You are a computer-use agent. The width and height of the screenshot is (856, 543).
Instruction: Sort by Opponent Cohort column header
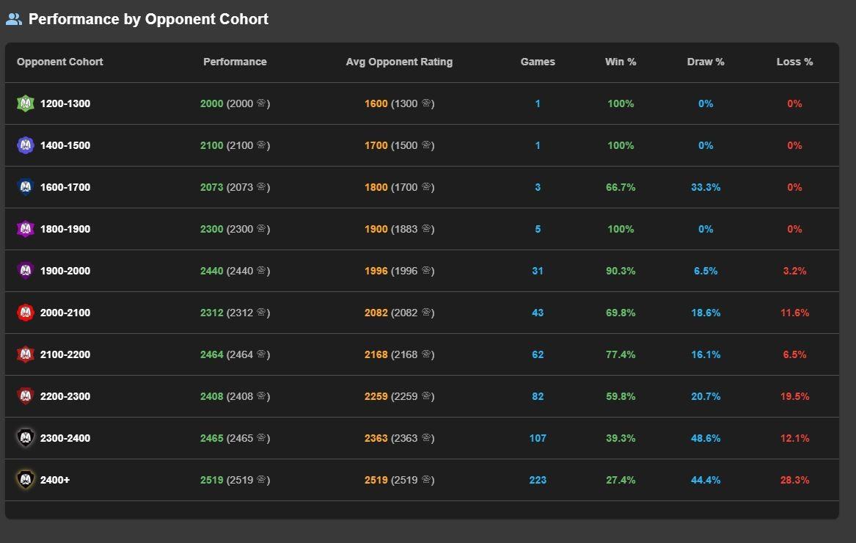tap(60, 62)
